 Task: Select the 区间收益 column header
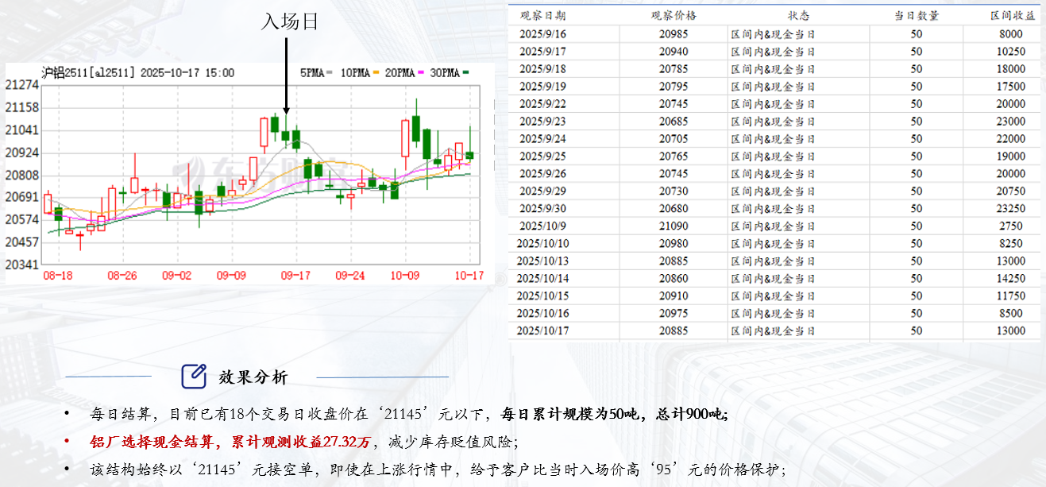pyautogui.click(x=1012, y=16)
